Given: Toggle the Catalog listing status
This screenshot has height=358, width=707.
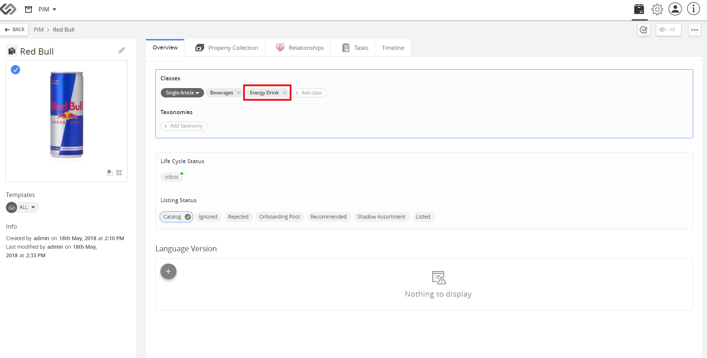Looking at the screenshot, I should [176, 217].
